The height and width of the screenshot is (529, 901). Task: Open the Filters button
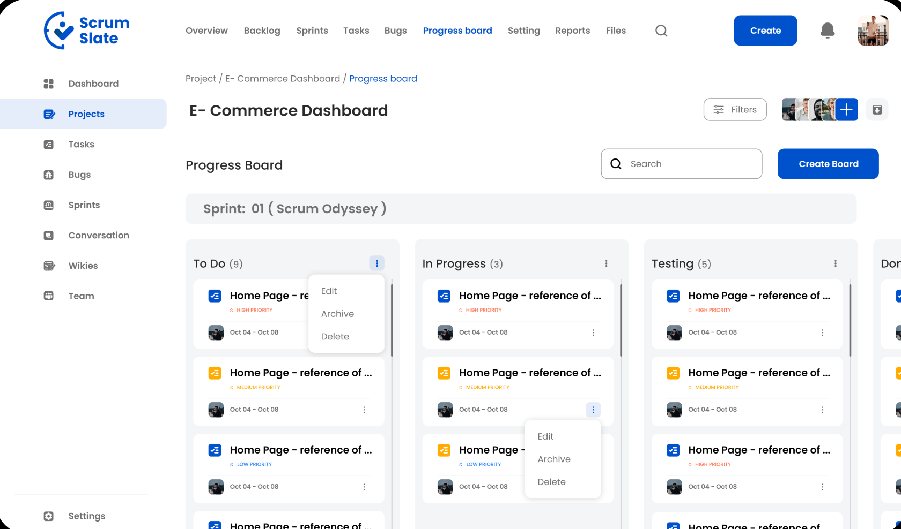point(735,110)
